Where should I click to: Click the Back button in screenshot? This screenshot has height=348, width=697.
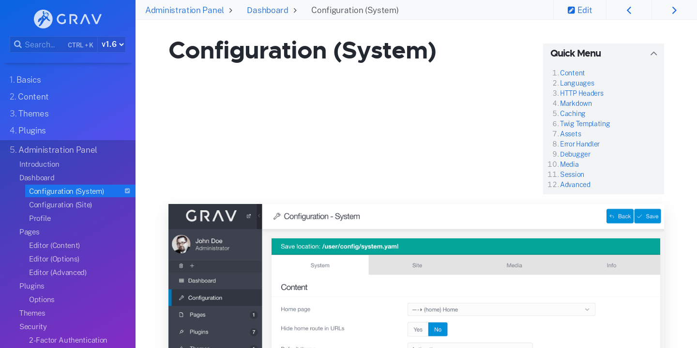pos(620,216)
